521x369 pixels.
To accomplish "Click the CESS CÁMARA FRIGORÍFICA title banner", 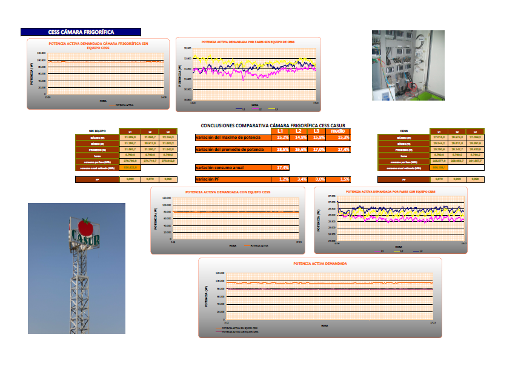I will point(81,32).
